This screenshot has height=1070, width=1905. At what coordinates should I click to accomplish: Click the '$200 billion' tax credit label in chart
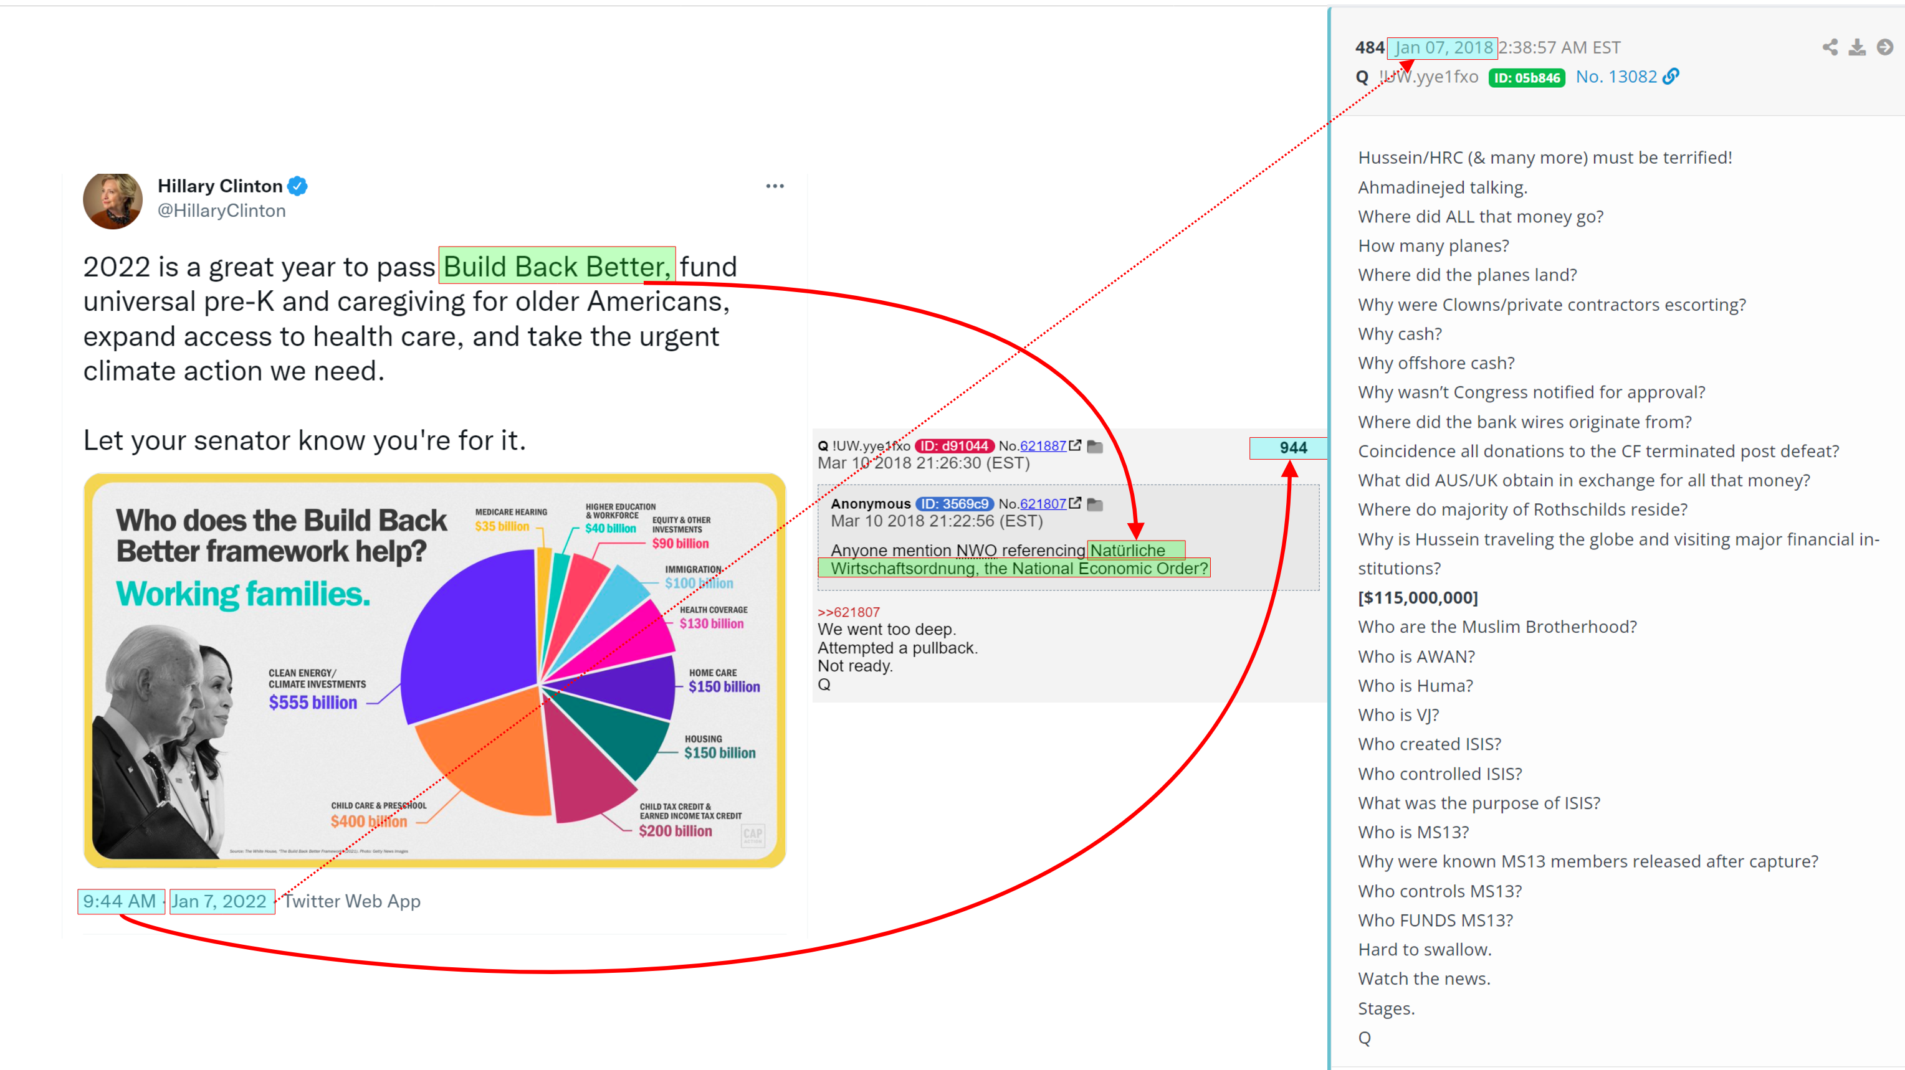tap(675, 831)
